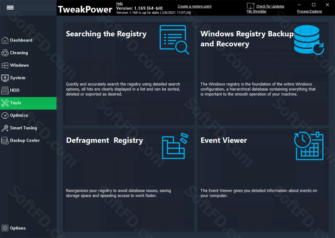Open the Optimize section

point(19,115)
